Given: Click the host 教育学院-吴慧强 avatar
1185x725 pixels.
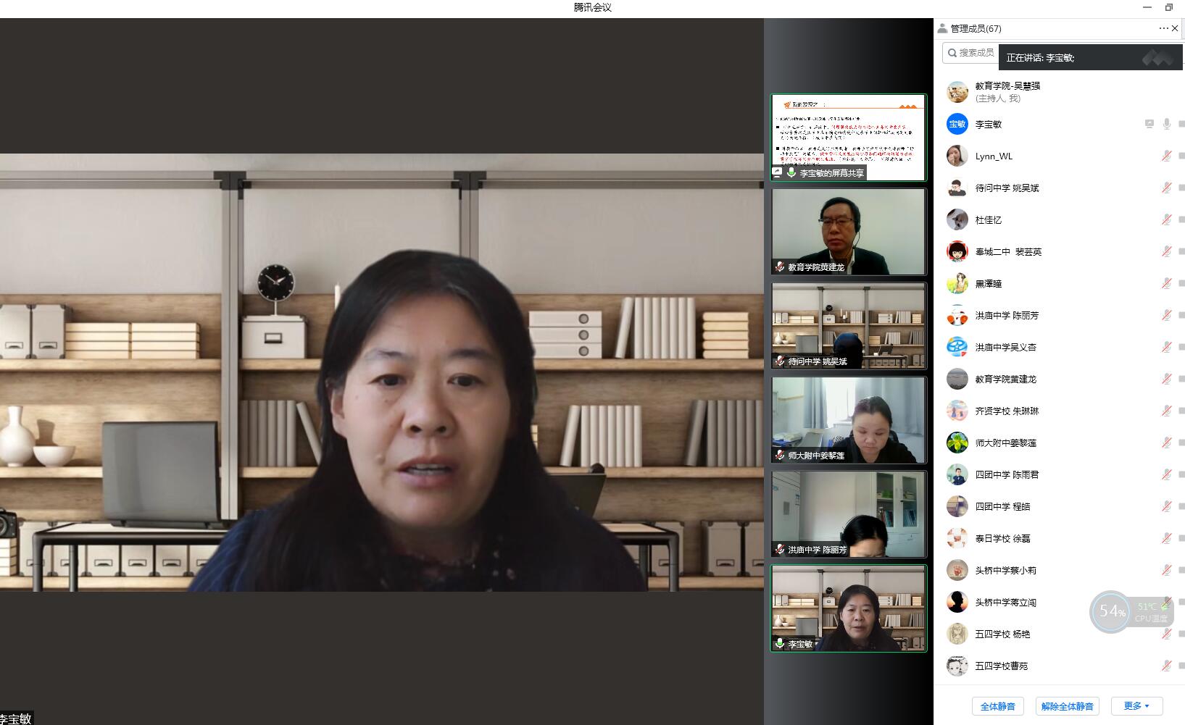Looking at the screenshot, I should point(957,92).
